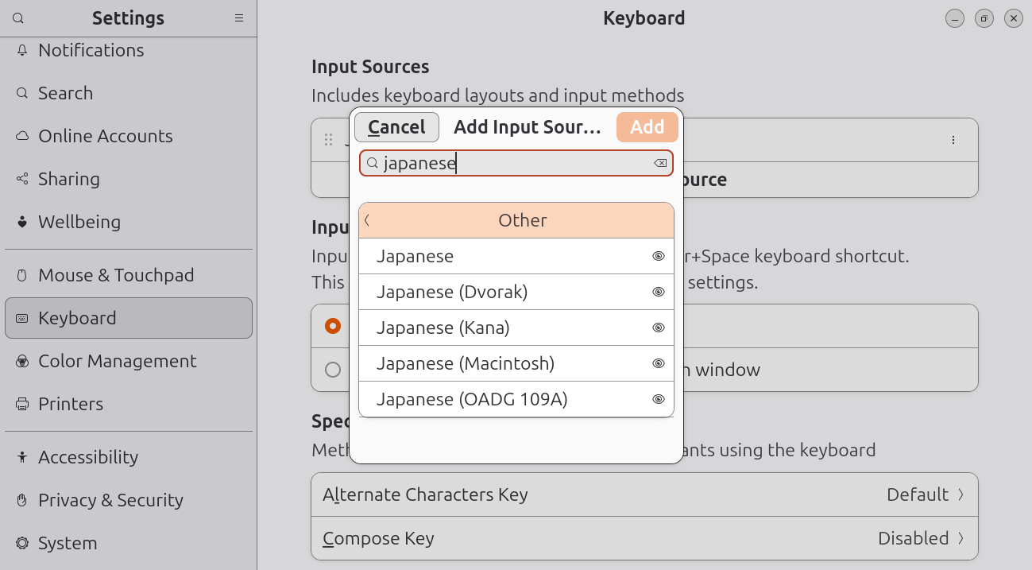Click the Color Management icon
The image size is (1032, 570).
(x=22, y=361)
